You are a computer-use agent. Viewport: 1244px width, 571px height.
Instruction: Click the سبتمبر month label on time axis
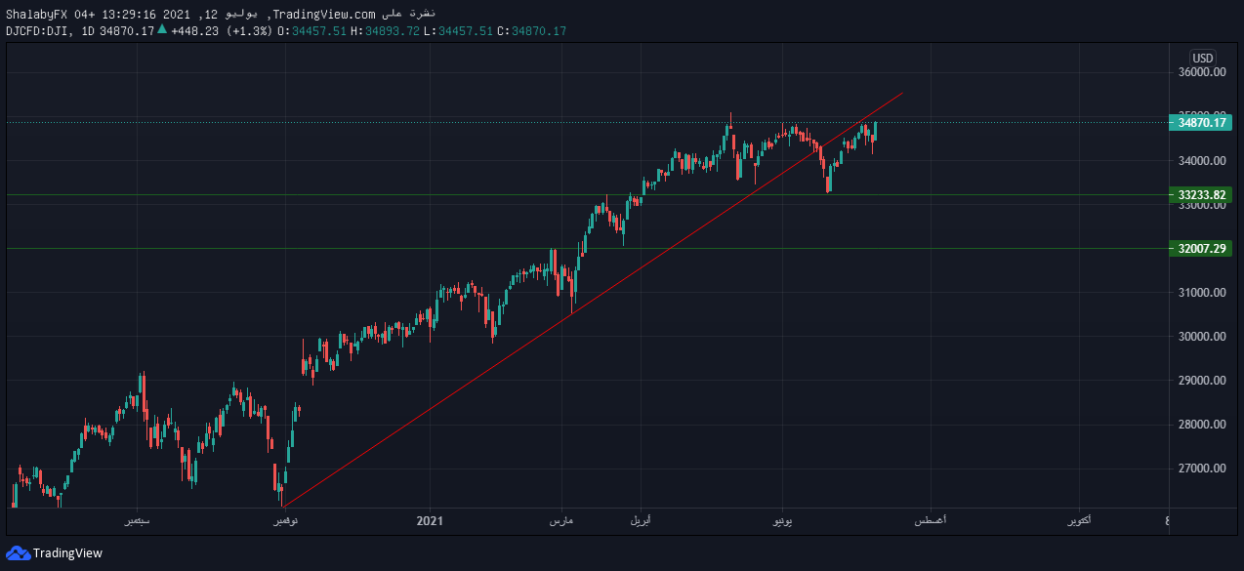click(138, 521)
